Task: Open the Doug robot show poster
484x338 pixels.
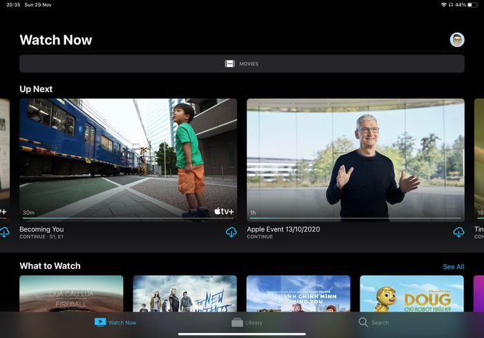Action: (412, 294)
